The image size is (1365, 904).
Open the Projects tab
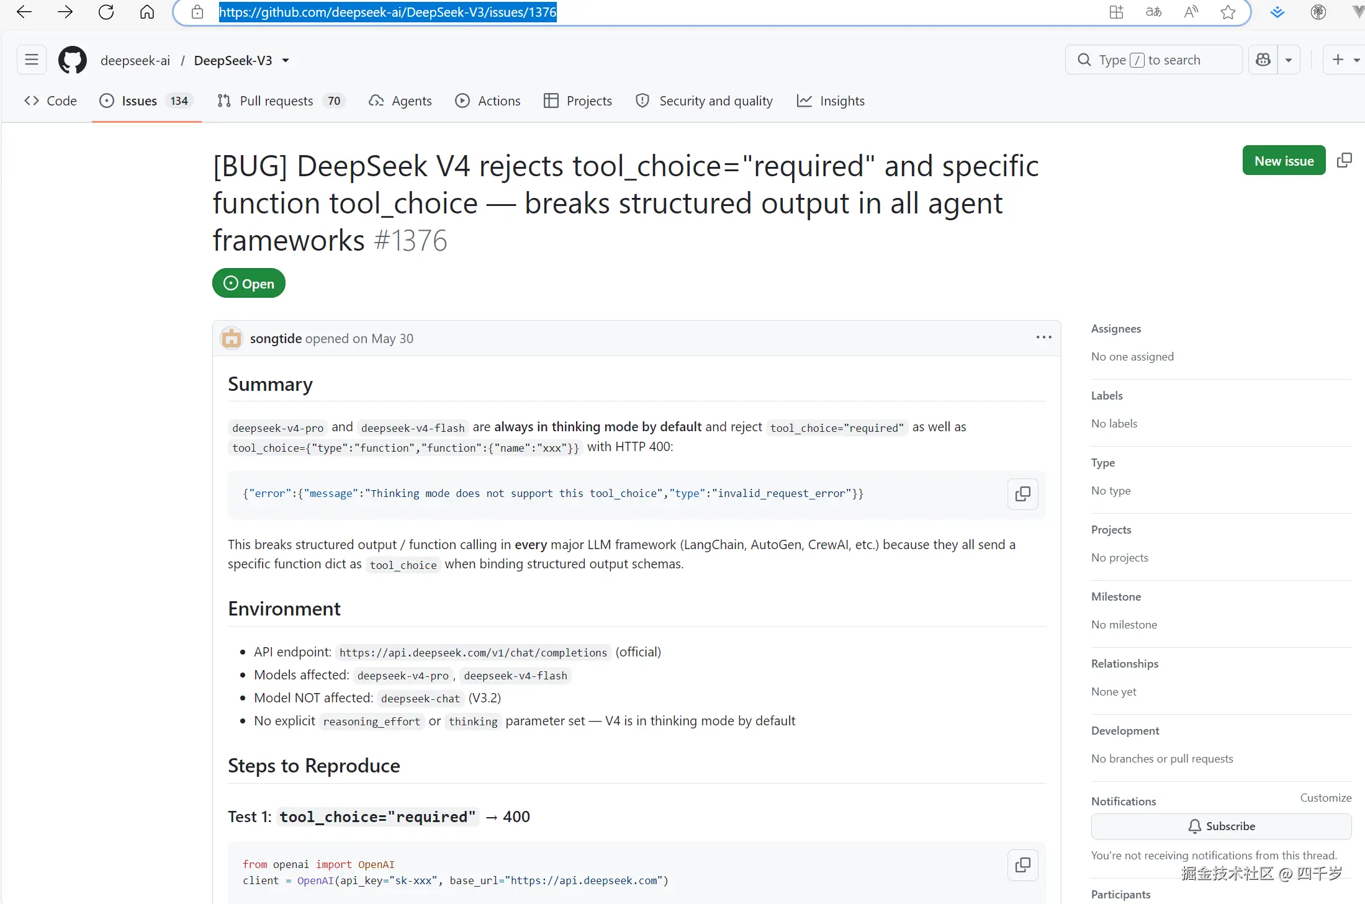[x=578, y=101]
